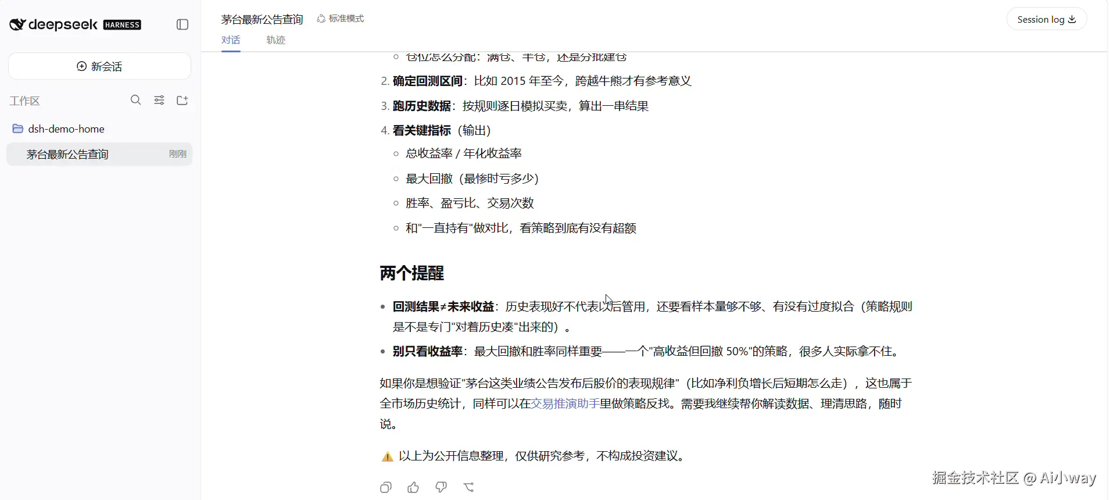Click the 胜率、盈亏比、交易次数 bullet
Screen dimensions: 1110x500
point(470,203)
